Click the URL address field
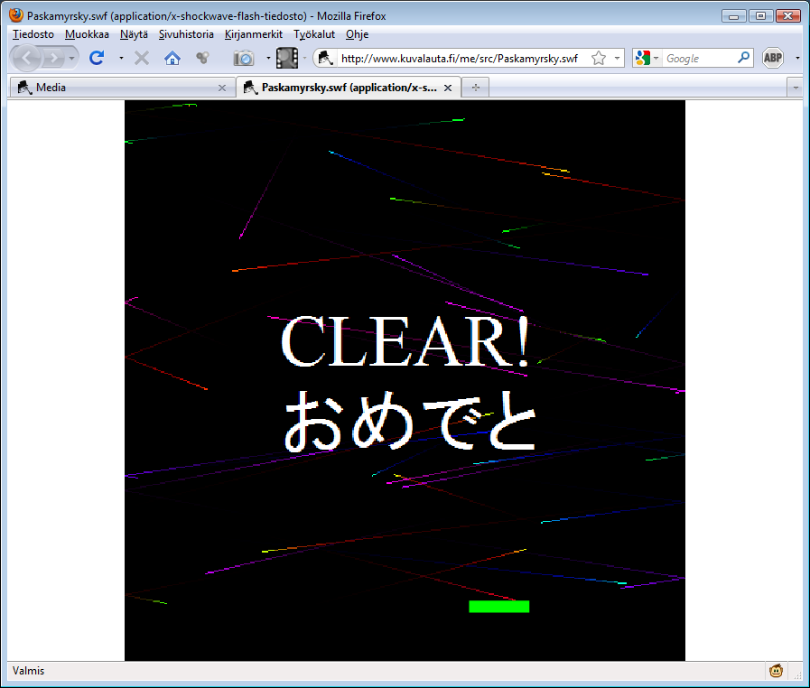The image size is (810, 688). 461,58
